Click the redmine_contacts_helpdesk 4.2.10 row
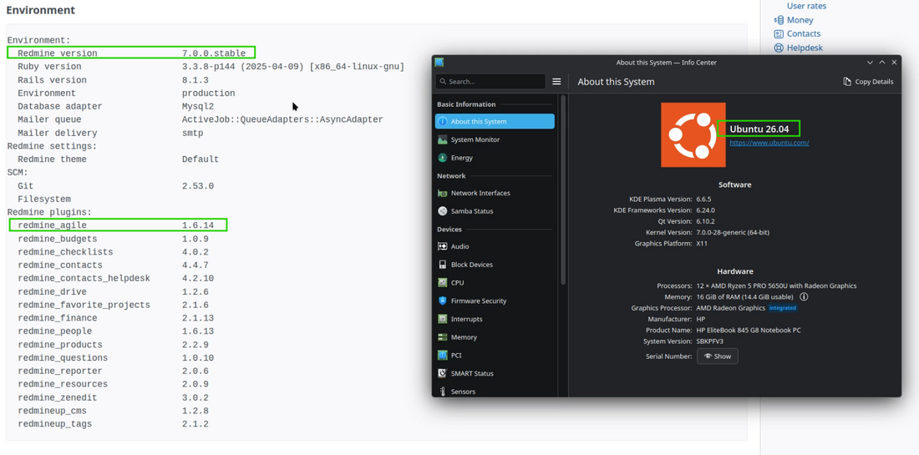This screenshot has width=919, height=455. coord(115,279)
